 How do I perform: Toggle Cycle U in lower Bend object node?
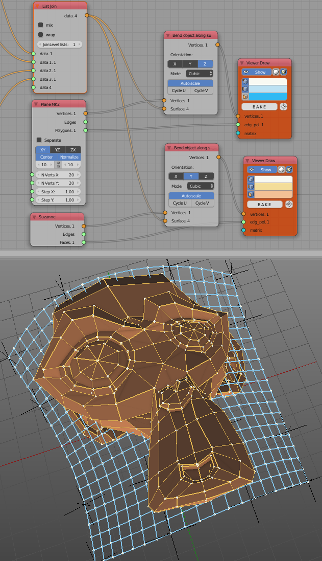pos(180,203)
